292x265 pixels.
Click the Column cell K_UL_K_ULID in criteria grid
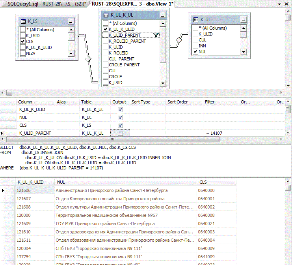36,109
